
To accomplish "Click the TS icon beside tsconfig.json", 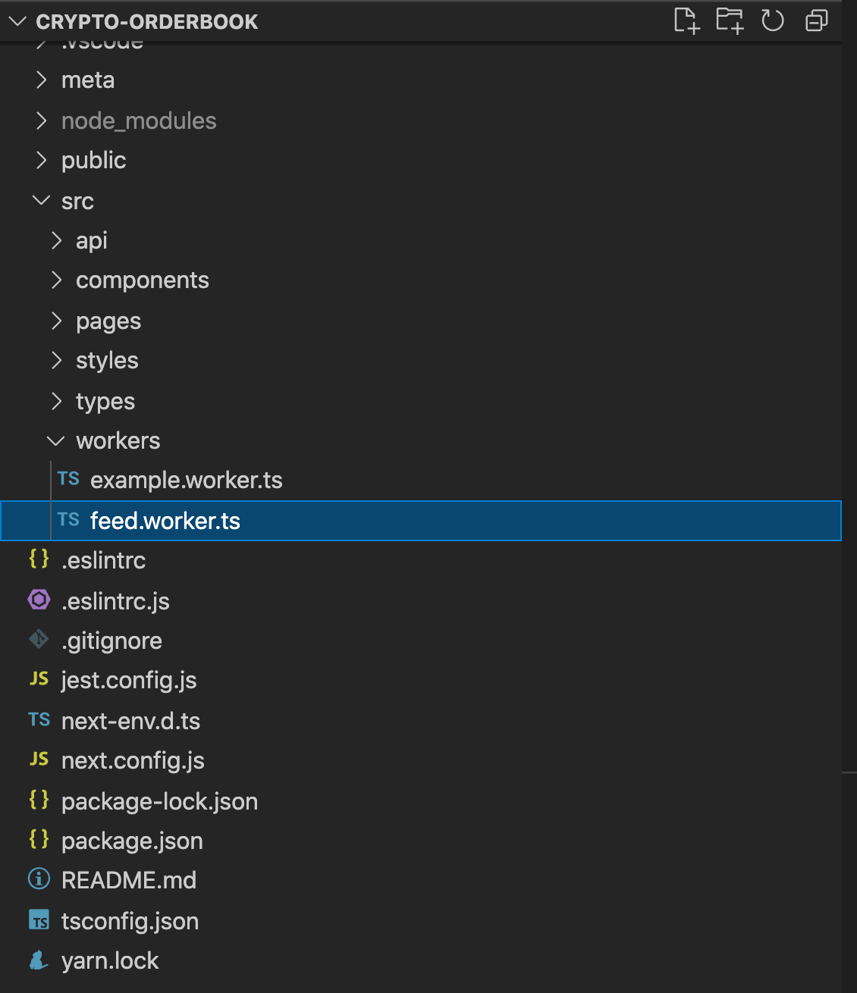I will tap(39, 920).
